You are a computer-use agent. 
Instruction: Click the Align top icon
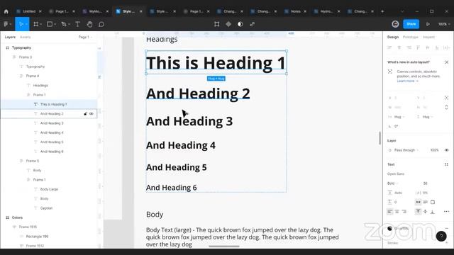pyautogui.click(x=418, y=47)
